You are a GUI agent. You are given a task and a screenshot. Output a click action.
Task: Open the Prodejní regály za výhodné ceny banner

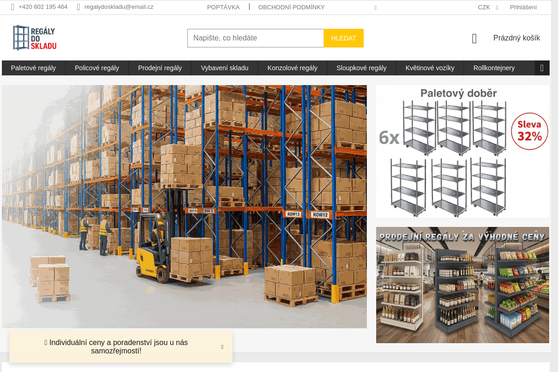click(463, 285)
